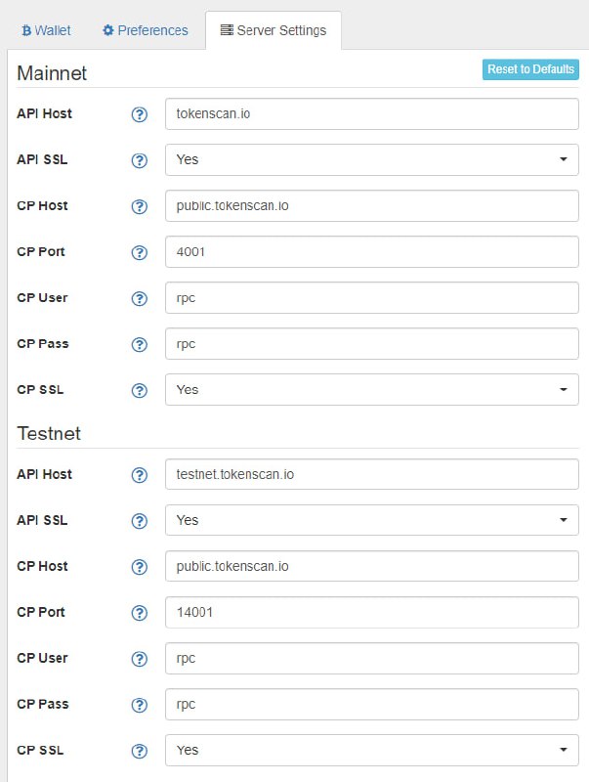Image resolution: width=589 pixels, height=782 pixels.
Task: Click help icon next to Testnet CP Pass
Action: click(x=139, y=705)
